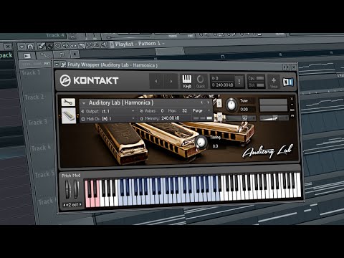Select the Playlist Paint brush tool
344x258 pixels.
[x=49, y=46]
